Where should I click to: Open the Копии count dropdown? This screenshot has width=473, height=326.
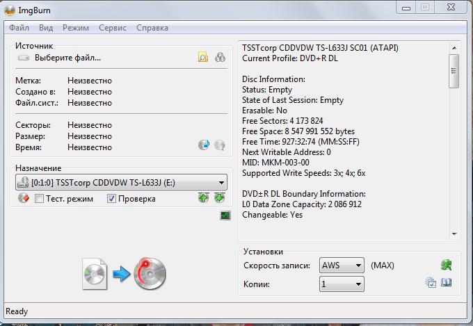coord(358,284)
